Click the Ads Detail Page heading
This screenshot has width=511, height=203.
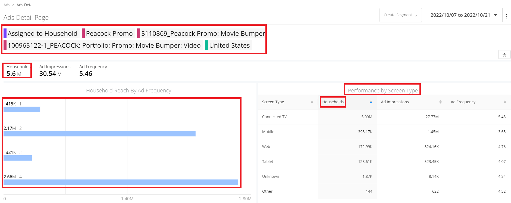[x=26, y=18]
